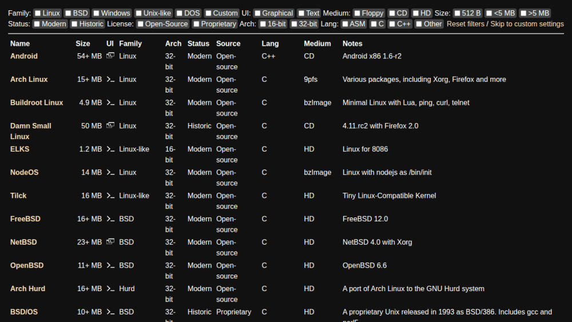Click the Reset filters link
The width and height of the screenshot is (572, 322).
click(x=466, y=24)
